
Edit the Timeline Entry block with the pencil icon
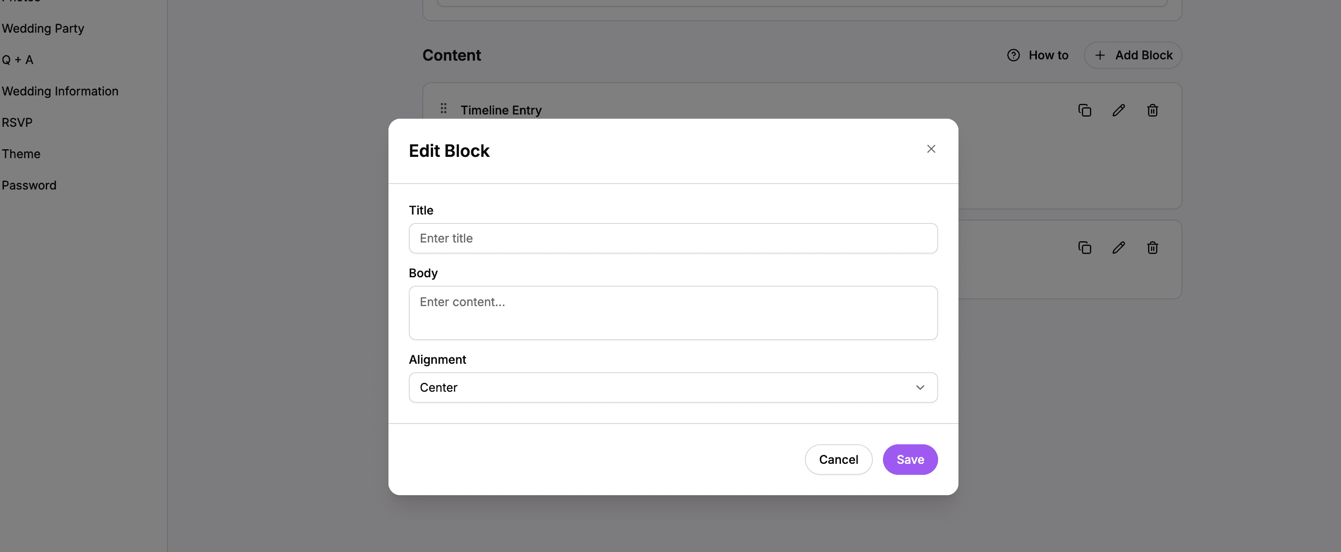pyautogui.click(x=1119, y=110)
